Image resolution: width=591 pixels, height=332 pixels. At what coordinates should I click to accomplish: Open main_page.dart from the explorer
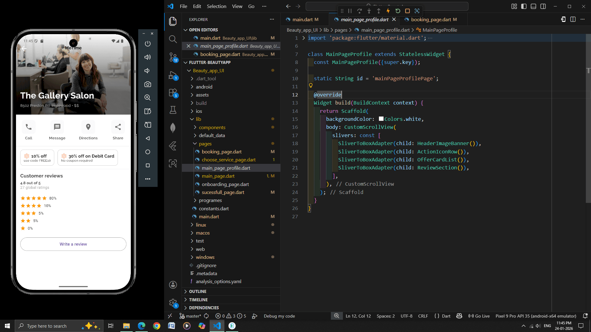coord(219,176)
